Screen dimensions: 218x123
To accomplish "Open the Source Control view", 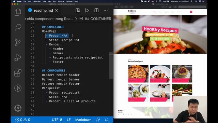I will [18, 42].
